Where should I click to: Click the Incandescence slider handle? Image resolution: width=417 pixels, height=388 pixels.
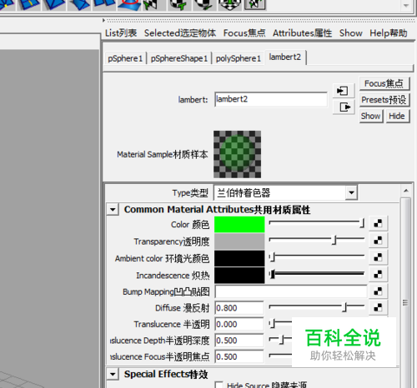click(x=273, y=274)
